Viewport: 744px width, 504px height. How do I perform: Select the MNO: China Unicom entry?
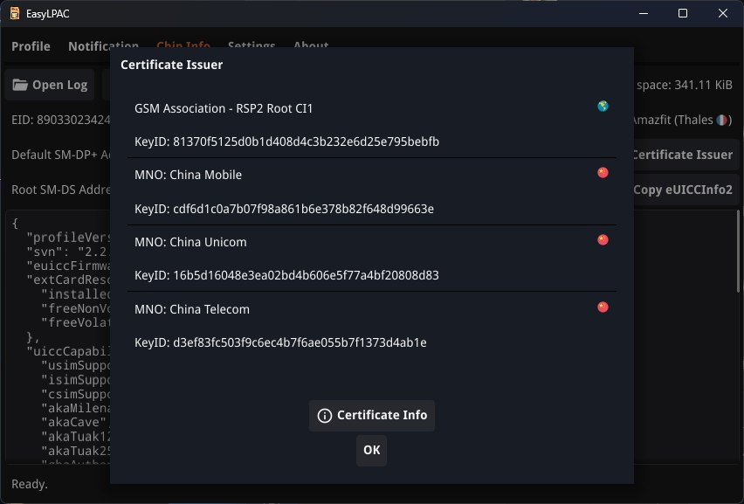tap(190, 242)
